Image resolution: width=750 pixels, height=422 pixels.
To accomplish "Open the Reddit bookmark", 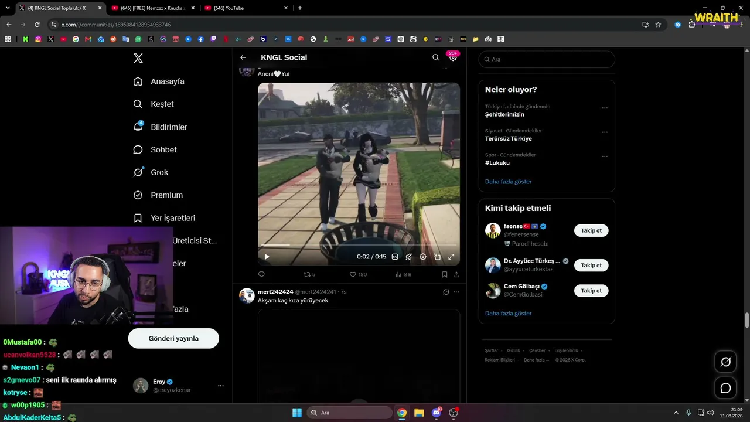I will (x=114, y=39).
